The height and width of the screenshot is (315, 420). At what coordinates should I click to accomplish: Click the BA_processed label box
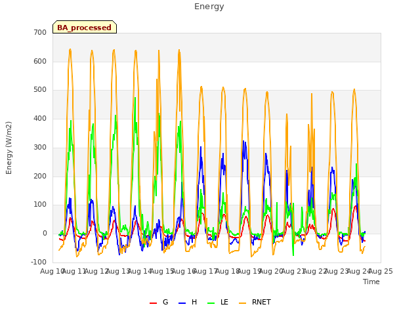(85, 27)
